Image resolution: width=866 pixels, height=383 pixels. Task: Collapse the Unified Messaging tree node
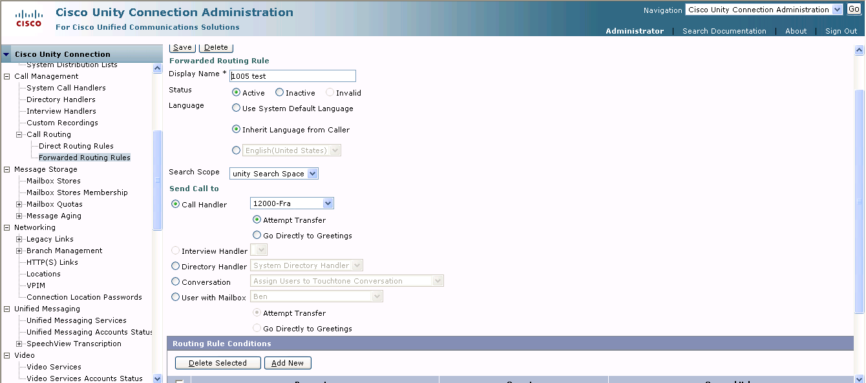(8, 309)
